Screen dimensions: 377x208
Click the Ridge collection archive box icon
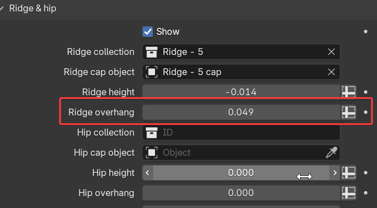tap(151, 52)
